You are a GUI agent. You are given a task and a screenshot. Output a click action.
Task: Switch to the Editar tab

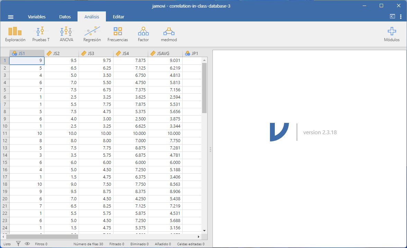[118, 17]
